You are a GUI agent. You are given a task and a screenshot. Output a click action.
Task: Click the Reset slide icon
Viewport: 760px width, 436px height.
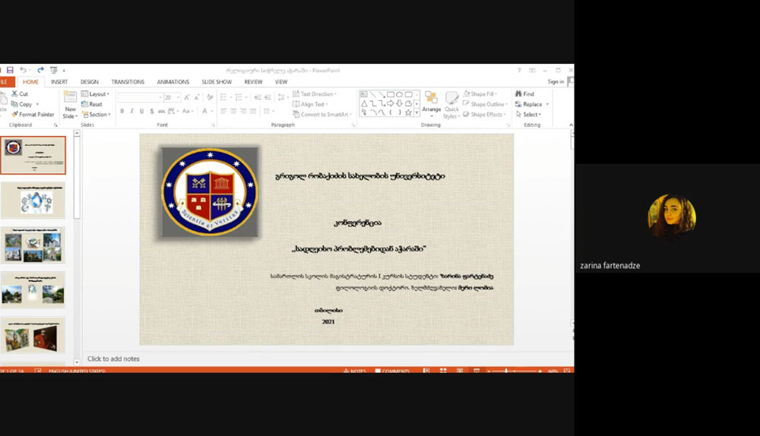coord(91,104)
